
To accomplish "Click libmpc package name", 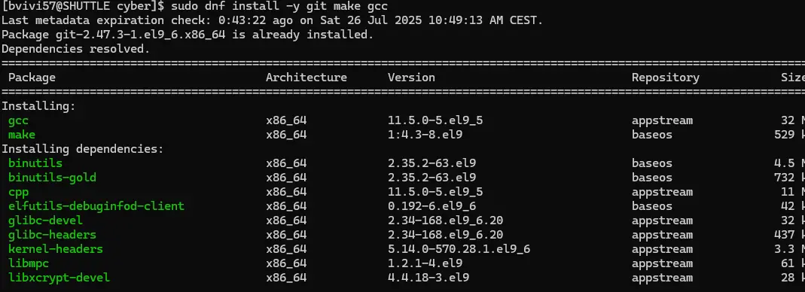I will tap(28, 263).
